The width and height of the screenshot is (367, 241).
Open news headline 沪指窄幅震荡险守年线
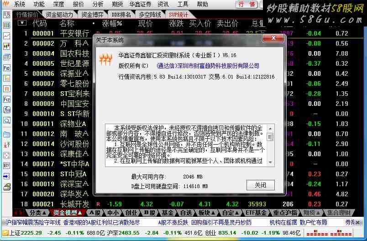pos(32,223)
